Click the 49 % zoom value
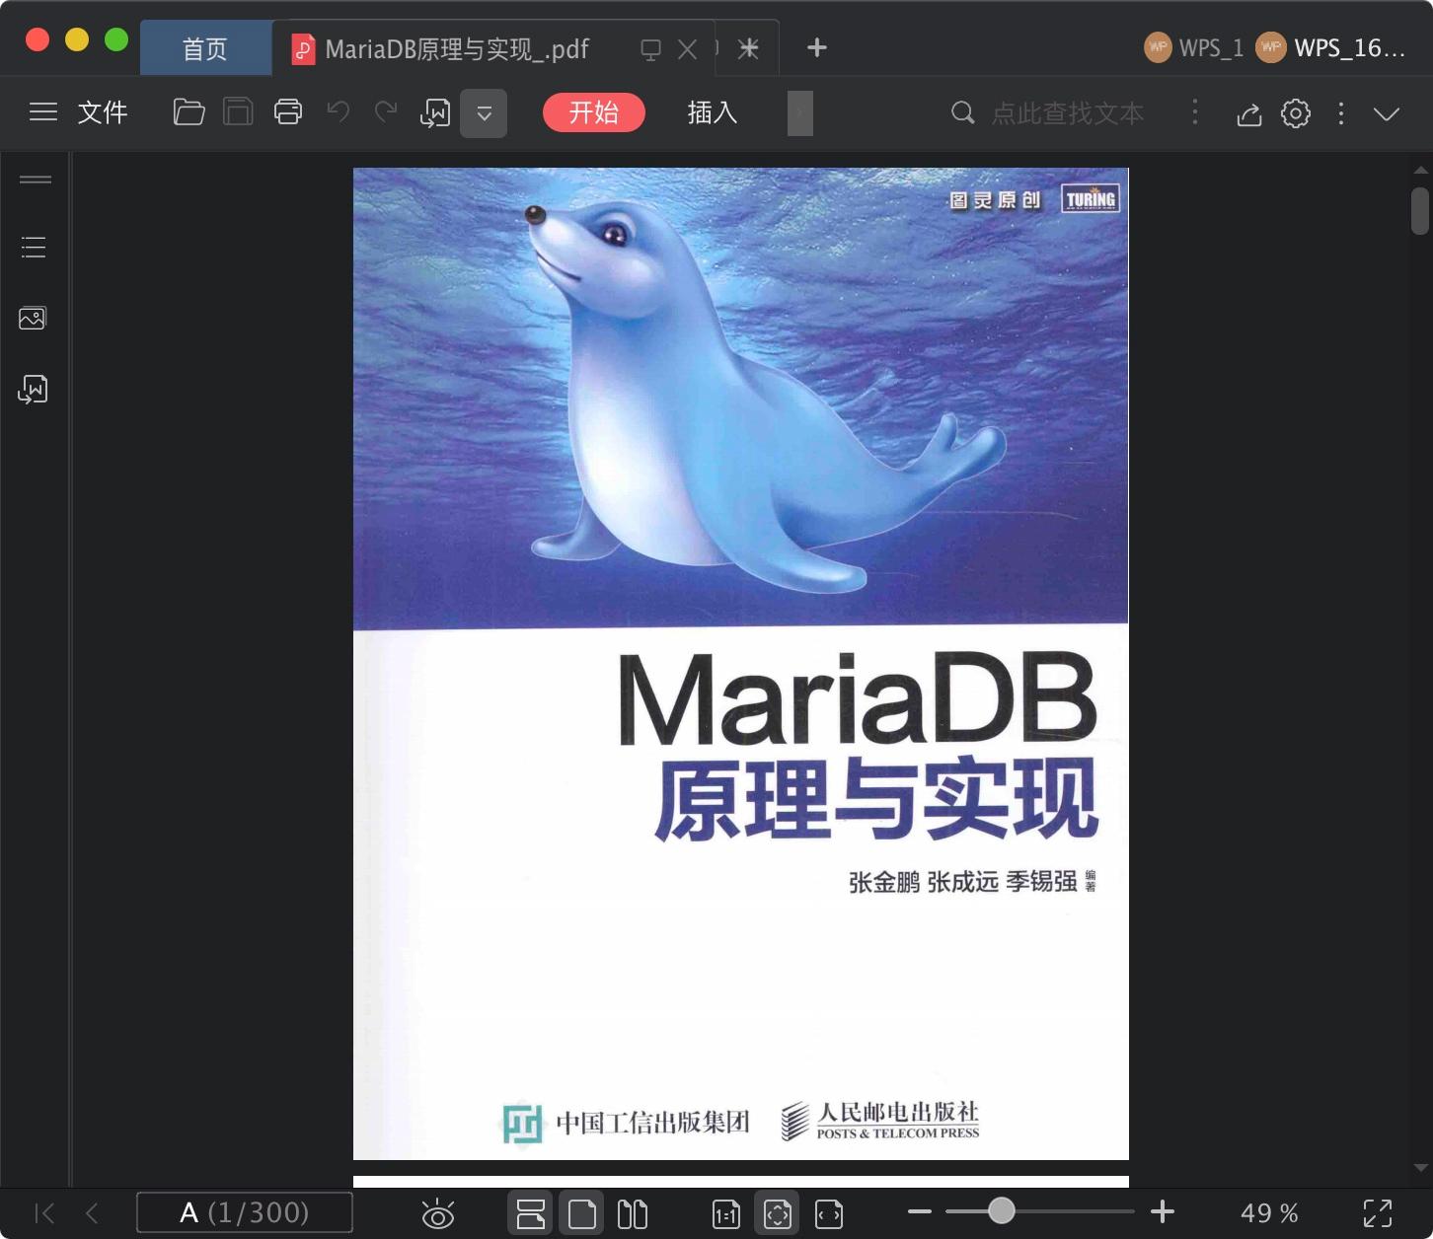 pos(1269,1213)
